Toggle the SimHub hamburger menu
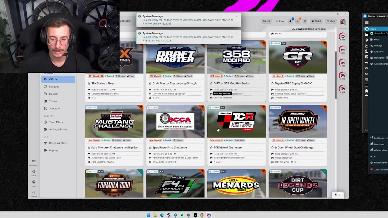This screenshot has height=218, width=388. click(x=366, y=22)
